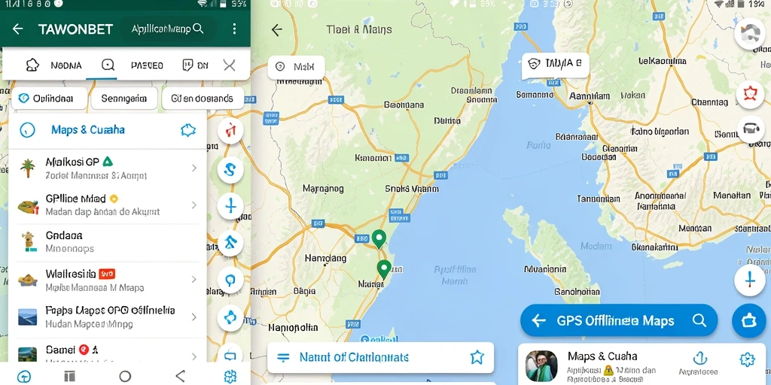Click the upper green location pin
The height and width of the screenshot is (385, 771).
[x=378, y=238]
